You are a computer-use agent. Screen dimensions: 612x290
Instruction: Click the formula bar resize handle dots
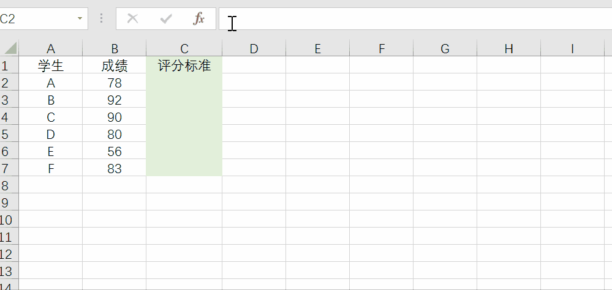coord(102,19)
